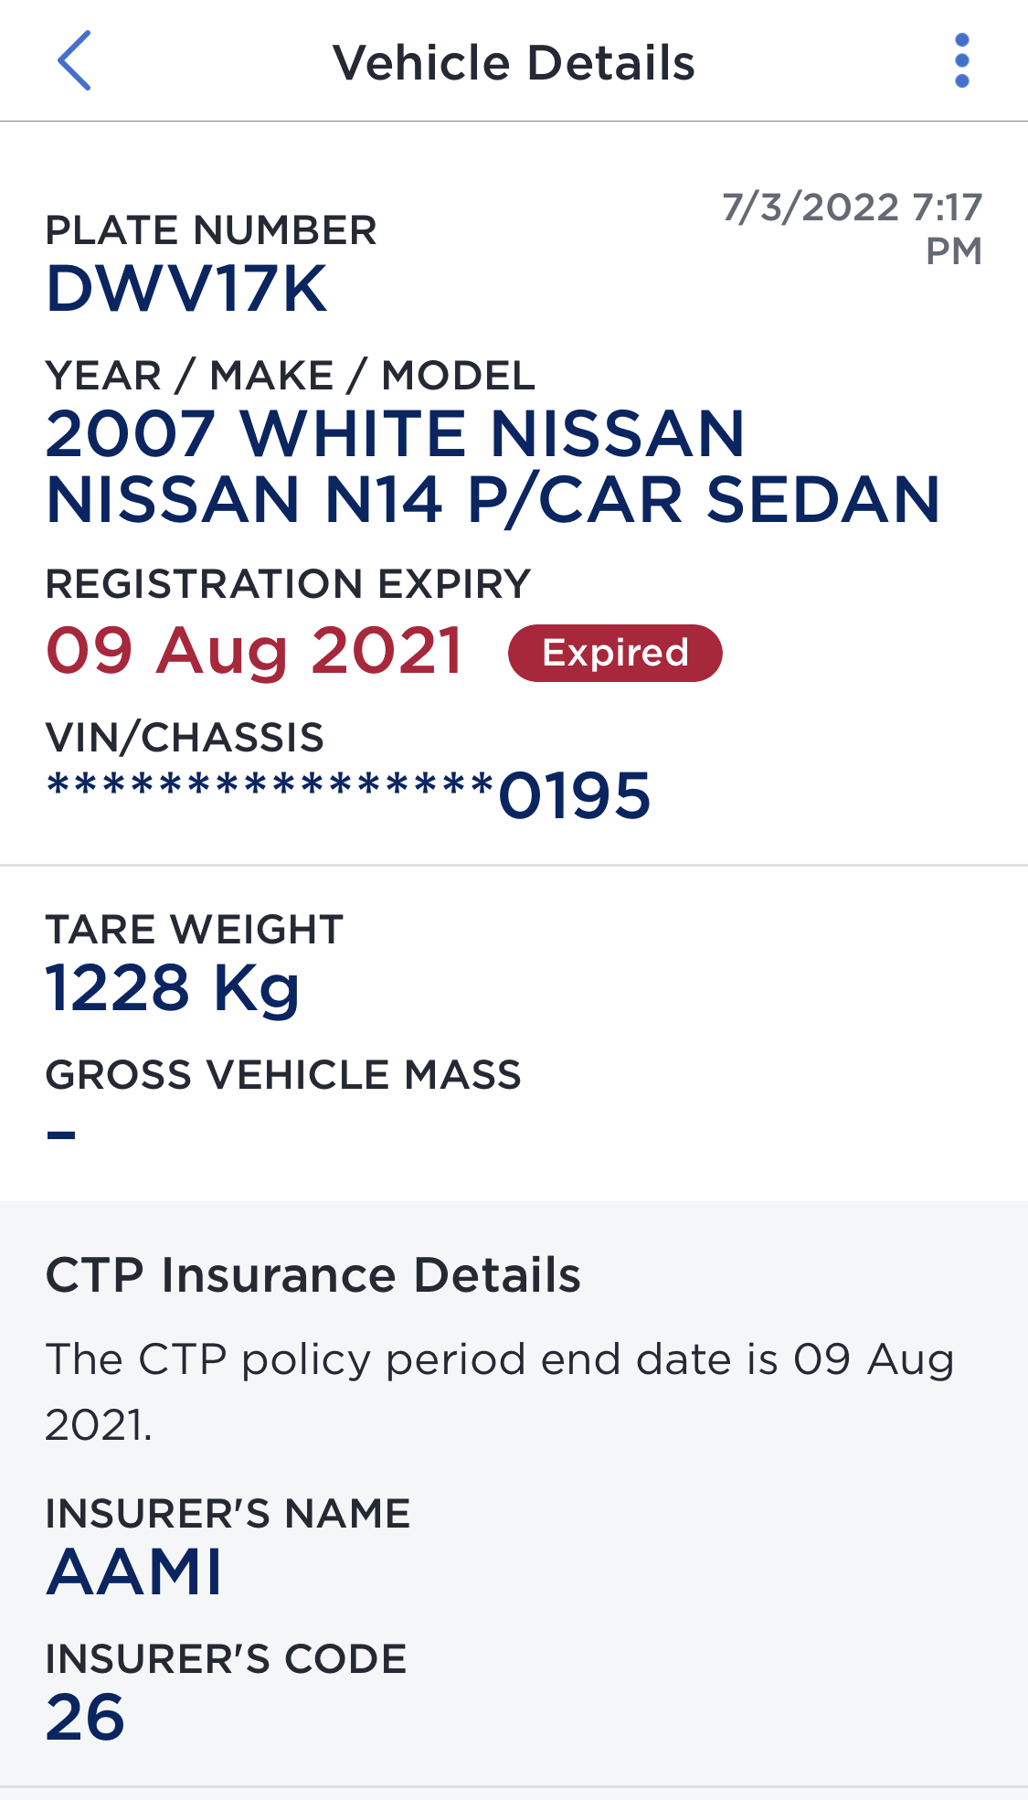Open the three-dot overflow menu
Image resolution: width=1028 pixels, height=1800 pixels.
coord(961,60)
